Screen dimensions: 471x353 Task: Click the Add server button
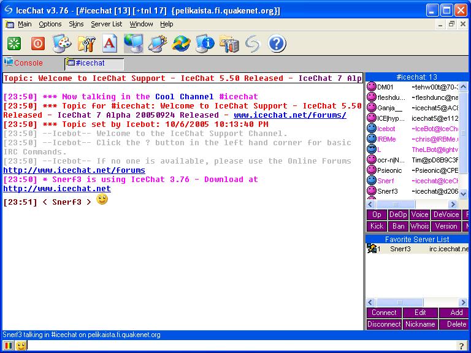[455, 313]
